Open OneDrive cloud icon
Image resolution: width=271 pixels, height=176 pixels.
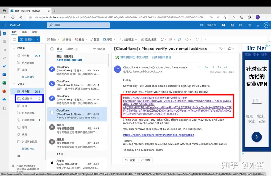[x=4, y=100]
